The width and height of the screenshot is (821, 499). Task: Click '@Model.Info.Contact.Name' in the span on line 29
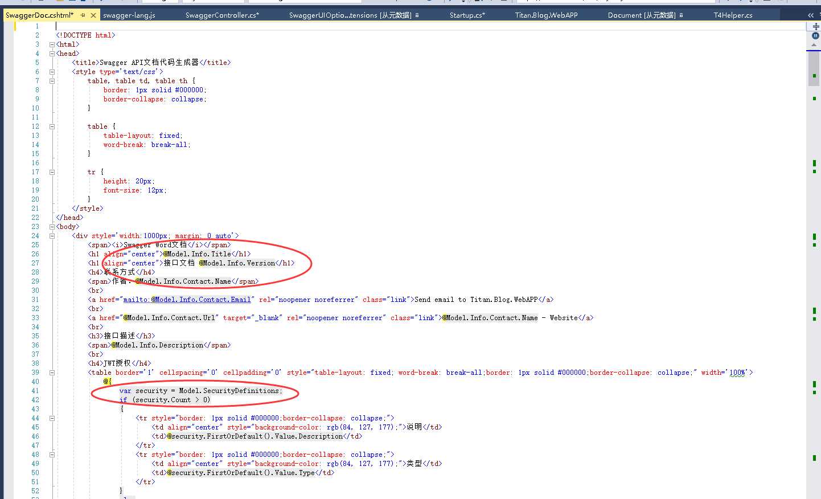click(x=183, y=281)
